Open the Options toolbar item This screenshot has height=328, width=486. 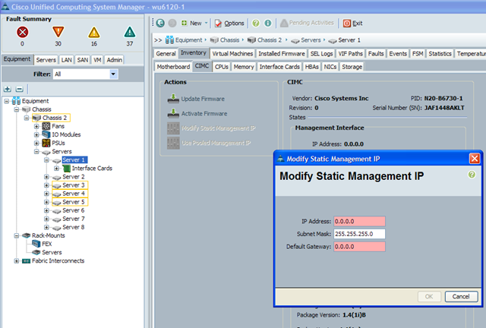pos(229,24)
